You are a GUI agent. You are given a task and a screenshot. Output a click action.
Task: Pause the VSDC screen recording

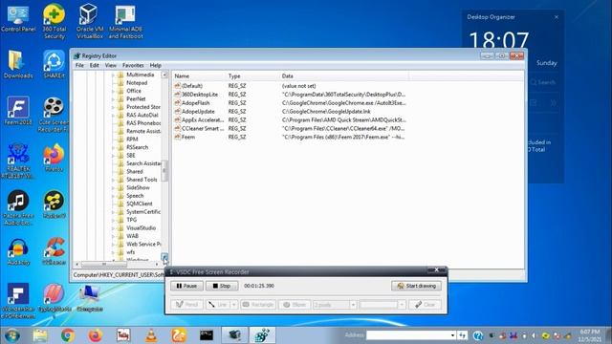[186, 286]
